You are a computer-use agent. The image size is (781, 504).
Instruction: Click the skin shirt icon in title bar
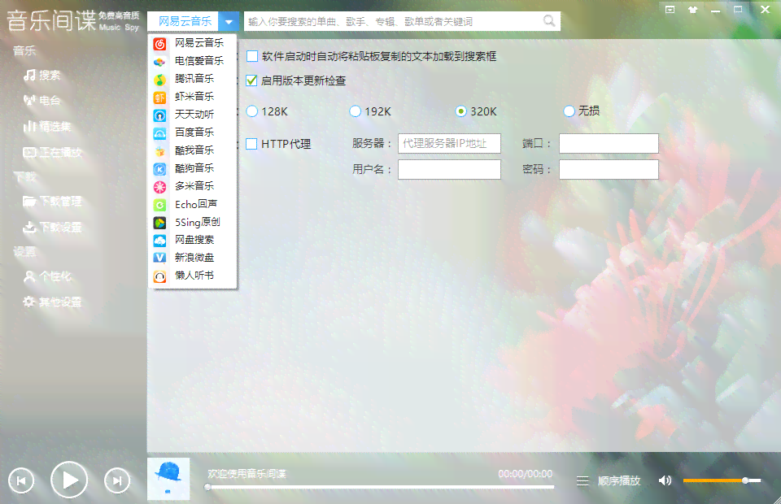pos(693,10)
